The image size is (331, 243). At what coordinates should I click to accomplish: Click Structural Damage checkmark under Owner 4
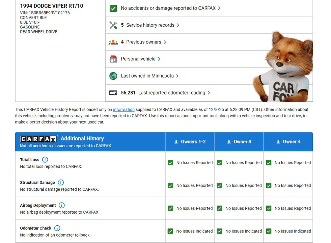click(x=269, y=185)
